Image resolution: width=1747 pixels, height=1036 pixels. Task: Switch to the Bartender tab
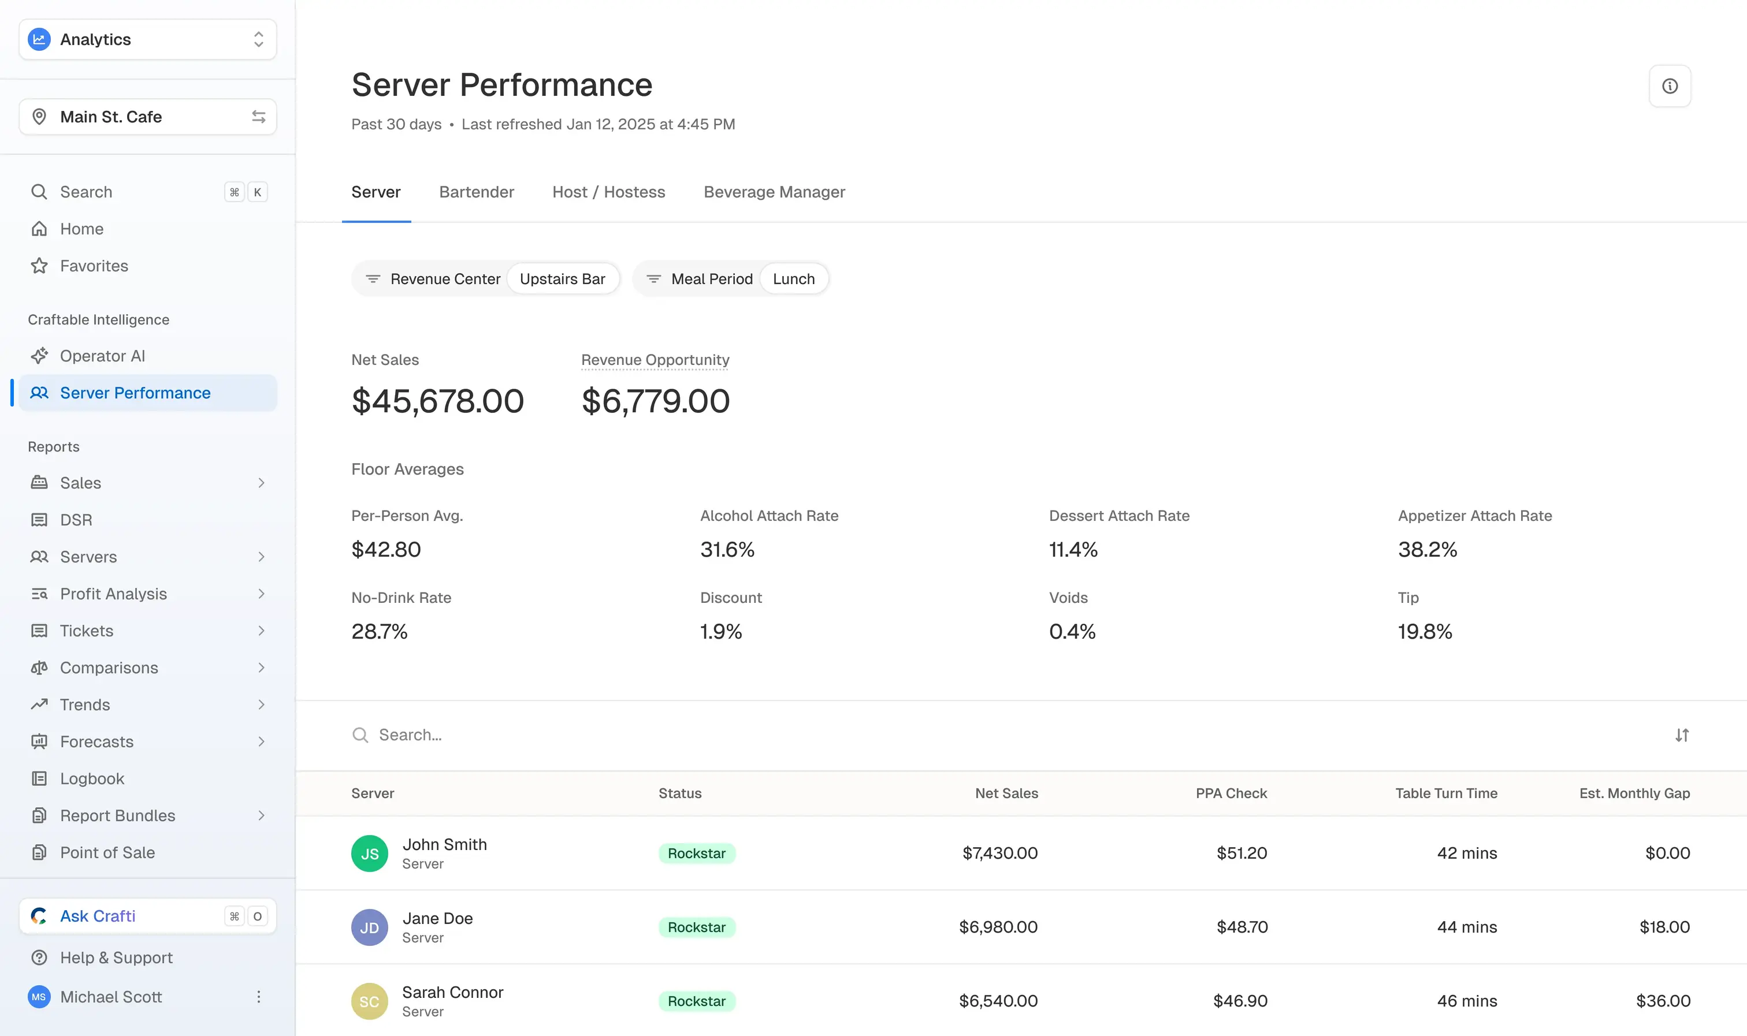(x=476, y=192)
